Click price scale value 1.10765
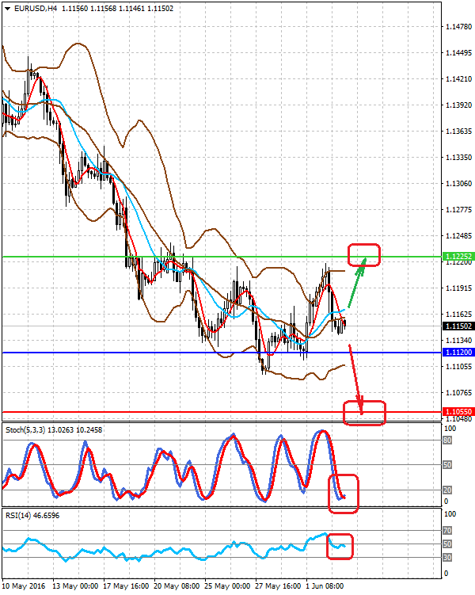Image resolution: width=475 pixels, height=595 pixels. (458, 393)
